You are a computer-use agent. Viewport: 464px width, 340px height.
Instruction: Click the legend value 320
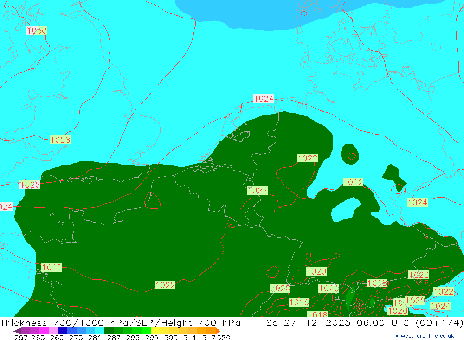[224, 338]
